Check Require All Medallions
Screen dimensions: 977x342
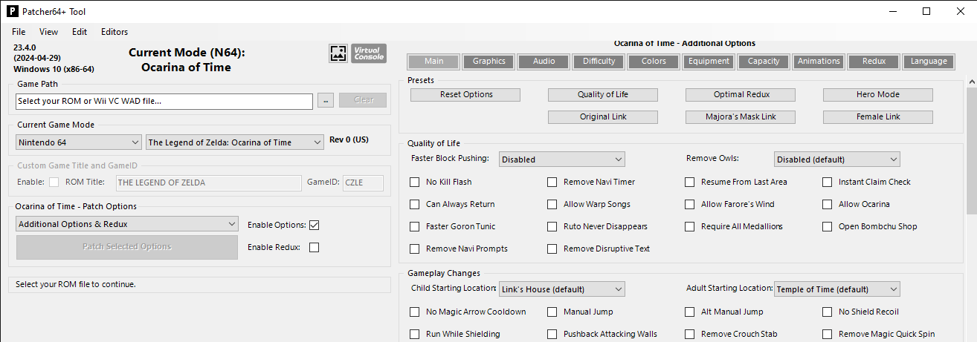[690, 226]
